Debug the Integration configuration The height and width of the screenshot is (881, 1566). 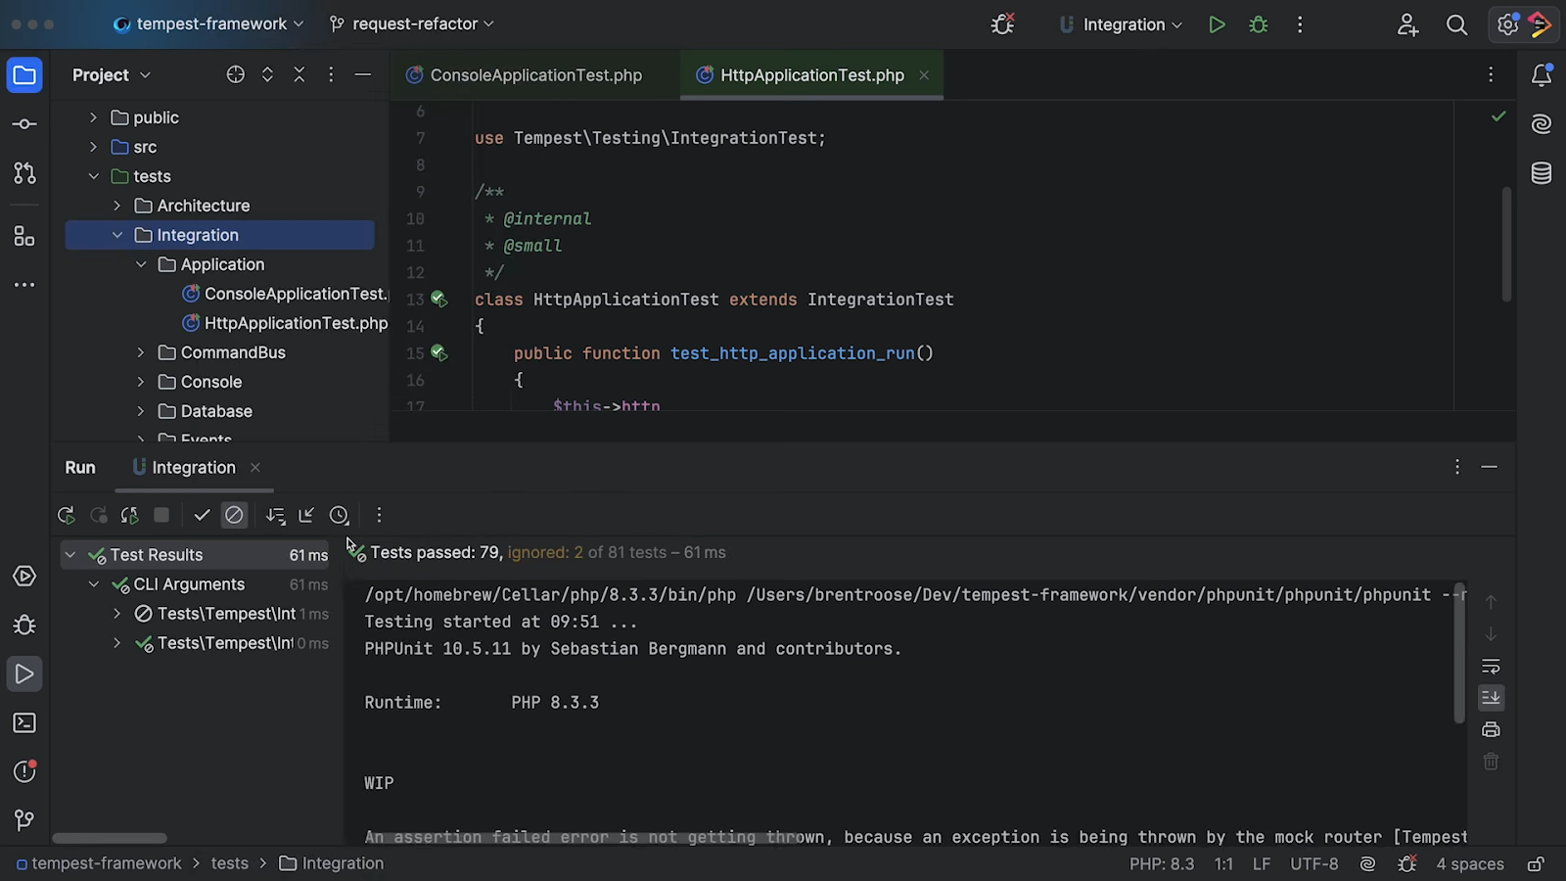(1259, 24)
